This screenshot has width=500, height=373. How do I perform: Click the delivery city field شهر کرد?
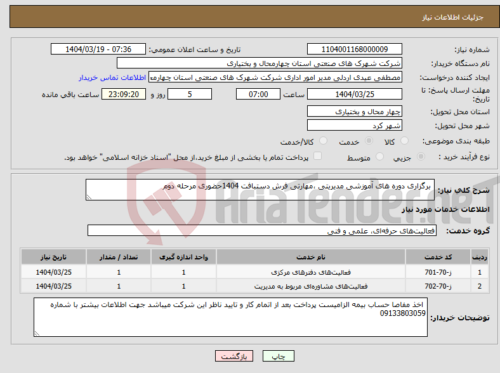pos(354,126)
